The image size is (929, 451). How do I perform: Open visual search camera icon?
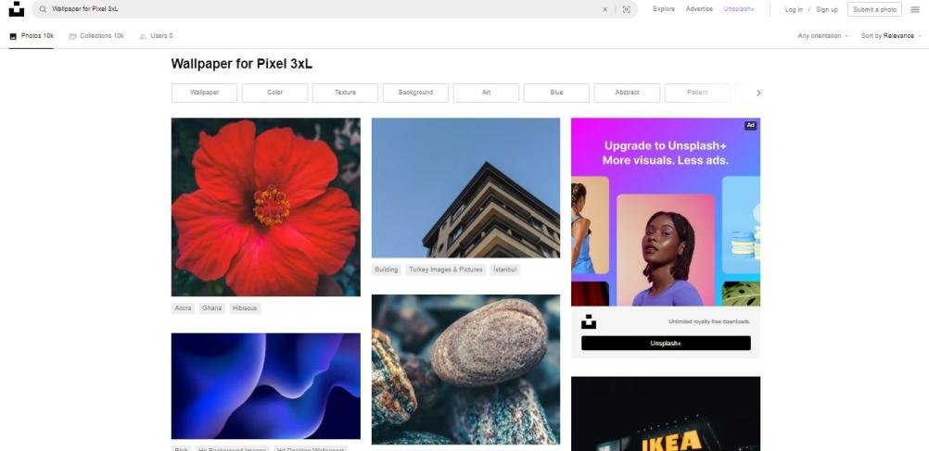tap(626, 9)
